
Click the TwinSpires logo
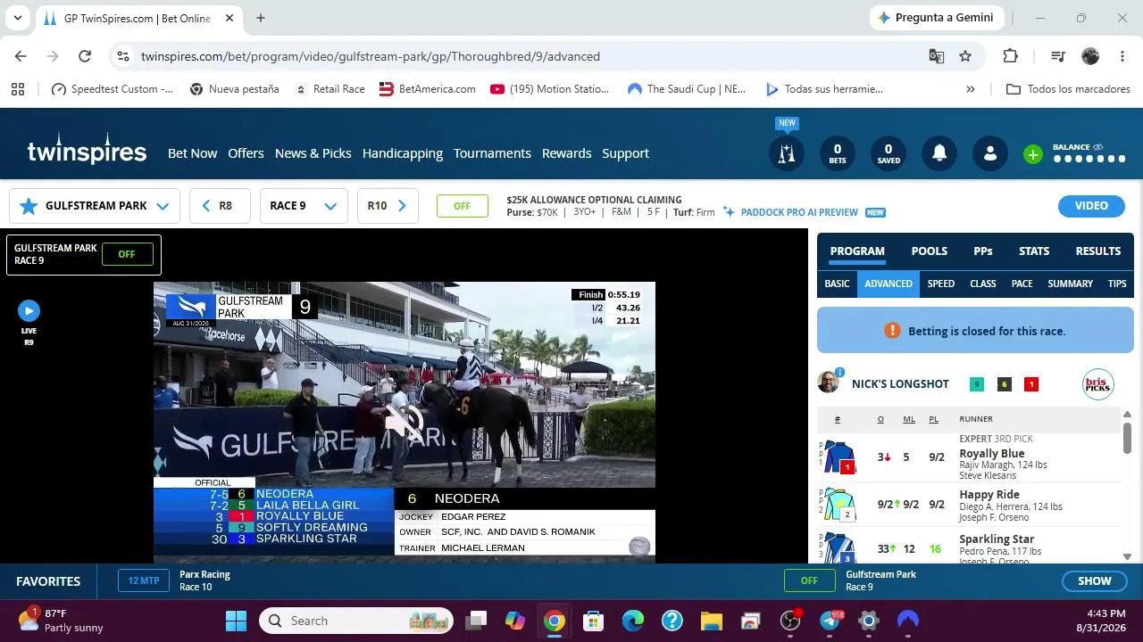[x=87, y=151]
